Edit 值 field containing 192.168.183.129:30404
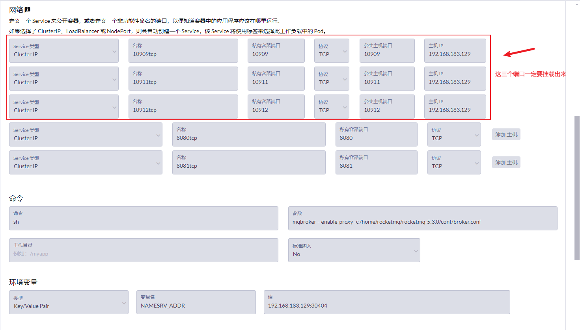 pos(387,302)
